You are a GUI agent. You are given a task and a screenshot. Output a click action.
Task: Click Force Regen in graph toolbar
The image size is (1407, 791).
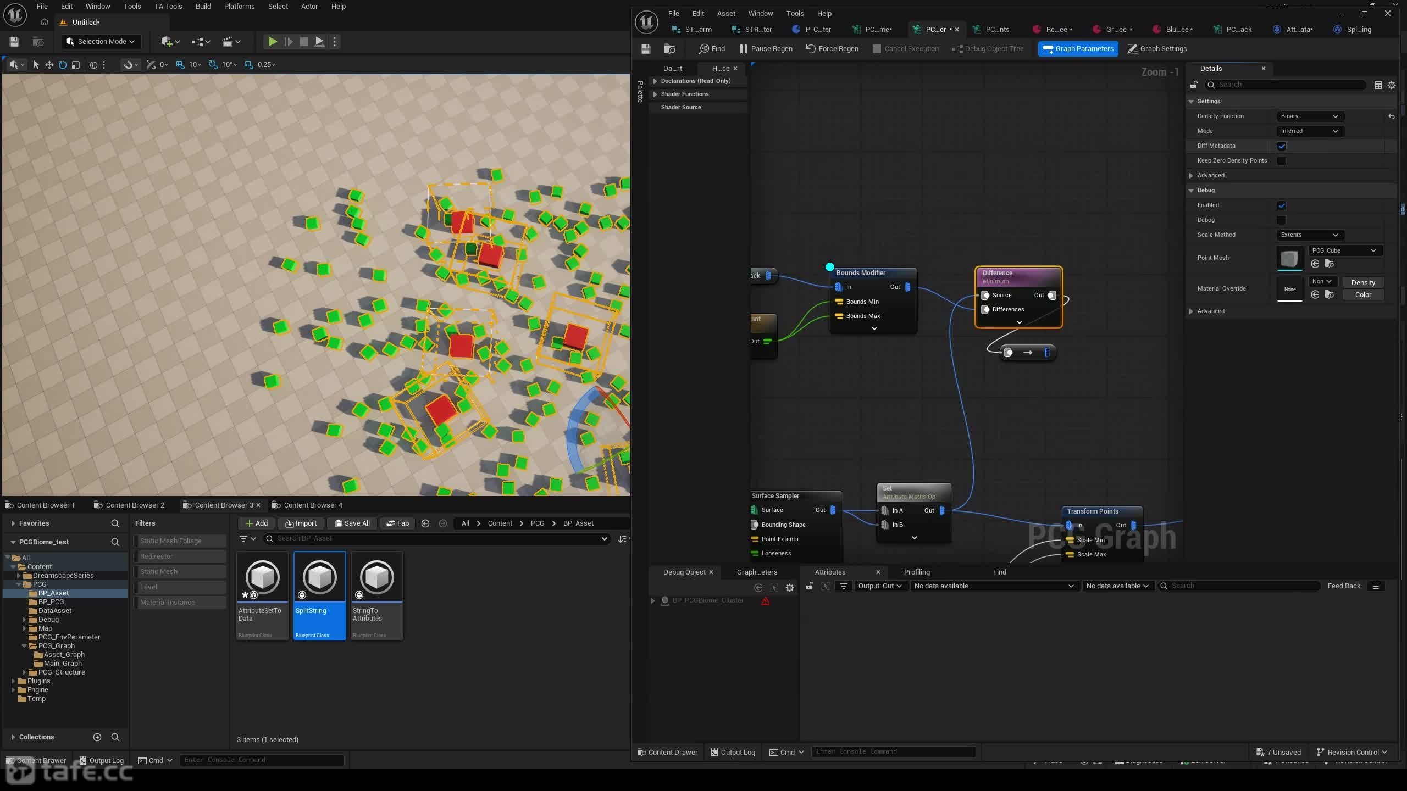832,49
